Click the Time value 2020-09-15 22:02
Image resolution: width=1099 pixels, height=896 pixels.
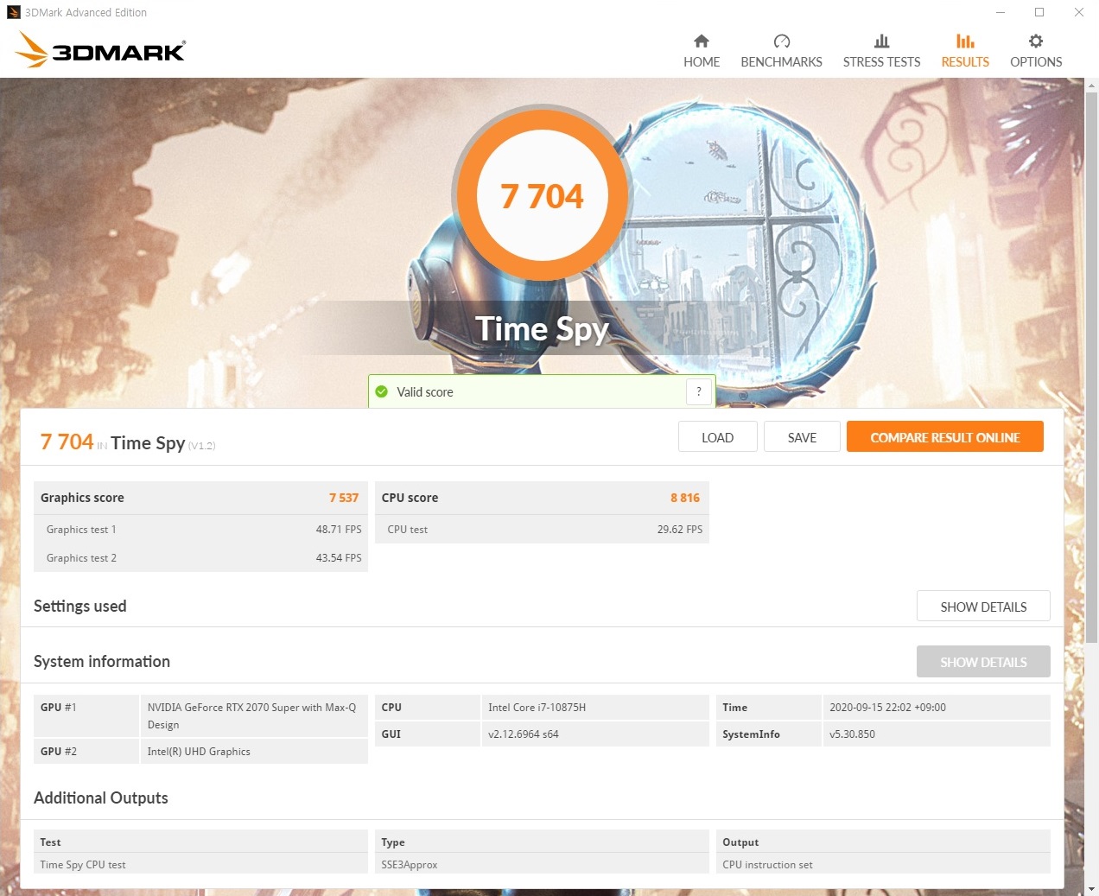[x=887, y=707]
